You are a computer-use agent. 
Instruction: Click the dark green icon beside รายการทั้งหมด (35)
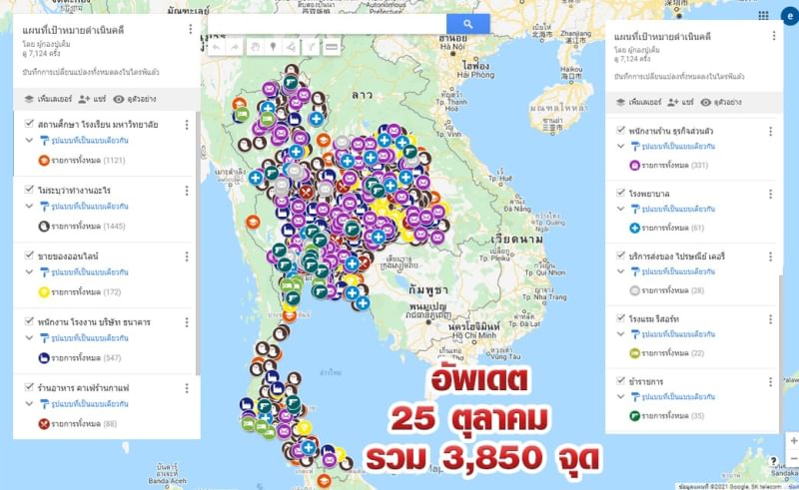pos(634,415)
